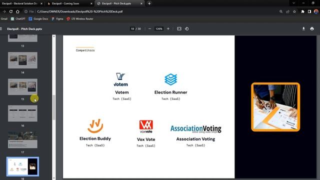Open a new tab with plus button
320x180 pixels.
149,3
